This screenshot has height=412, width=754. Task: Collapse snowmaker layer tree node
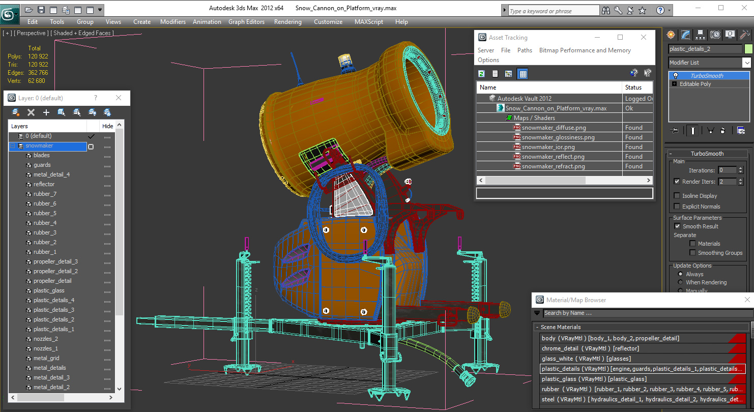point(12,146)
